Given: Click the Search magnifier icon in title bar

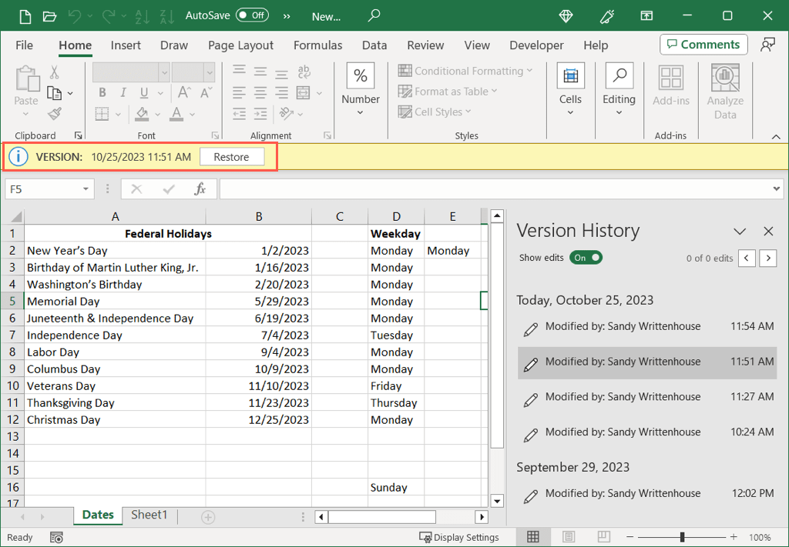Looking at the screenshot, I should point(374,15).
